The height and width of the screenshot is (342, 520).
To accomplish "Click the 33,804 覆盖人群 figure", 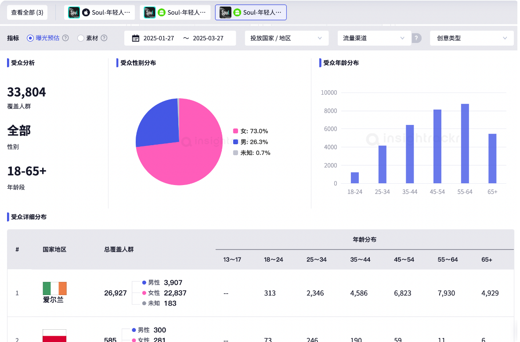I will point(26,92).
